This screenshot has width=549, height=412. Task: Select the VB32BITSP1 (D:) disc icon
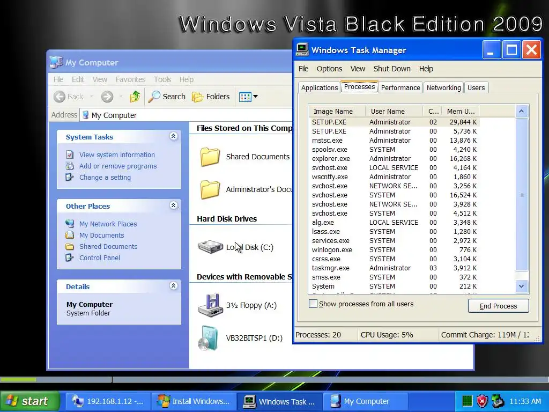coord(208,338)
